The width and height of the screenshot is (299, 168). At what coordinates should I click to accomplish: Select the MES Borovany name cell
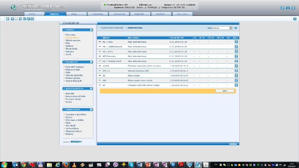pyautogui.click(x=109, y=56)
